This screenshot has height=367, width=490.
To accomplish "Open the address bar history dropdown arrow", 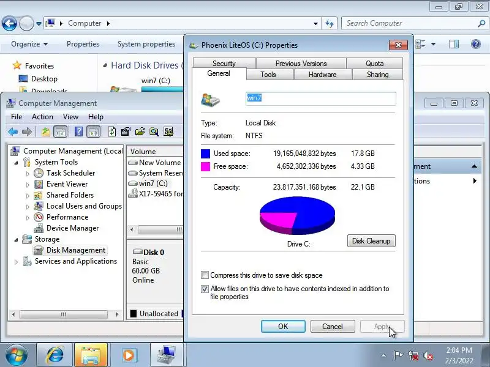I will click(x=315, y=23).
